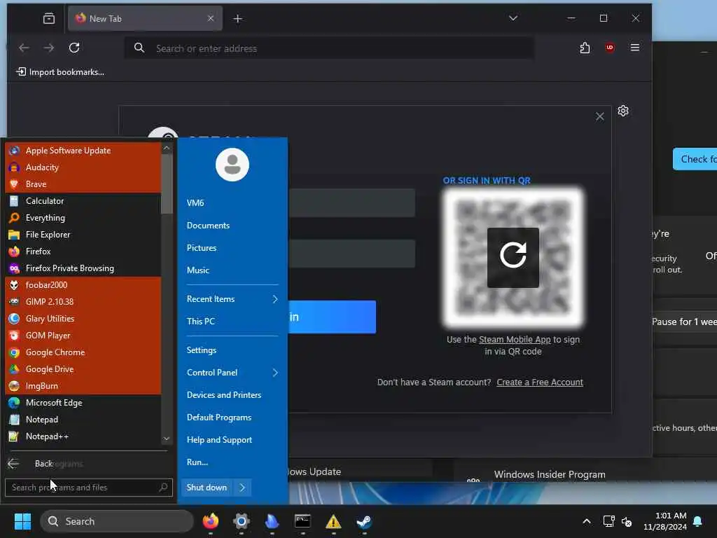Click the programs list scroll-down arrow
The width and height of the screenshot is (717, 538).
[x=167, y=439]
